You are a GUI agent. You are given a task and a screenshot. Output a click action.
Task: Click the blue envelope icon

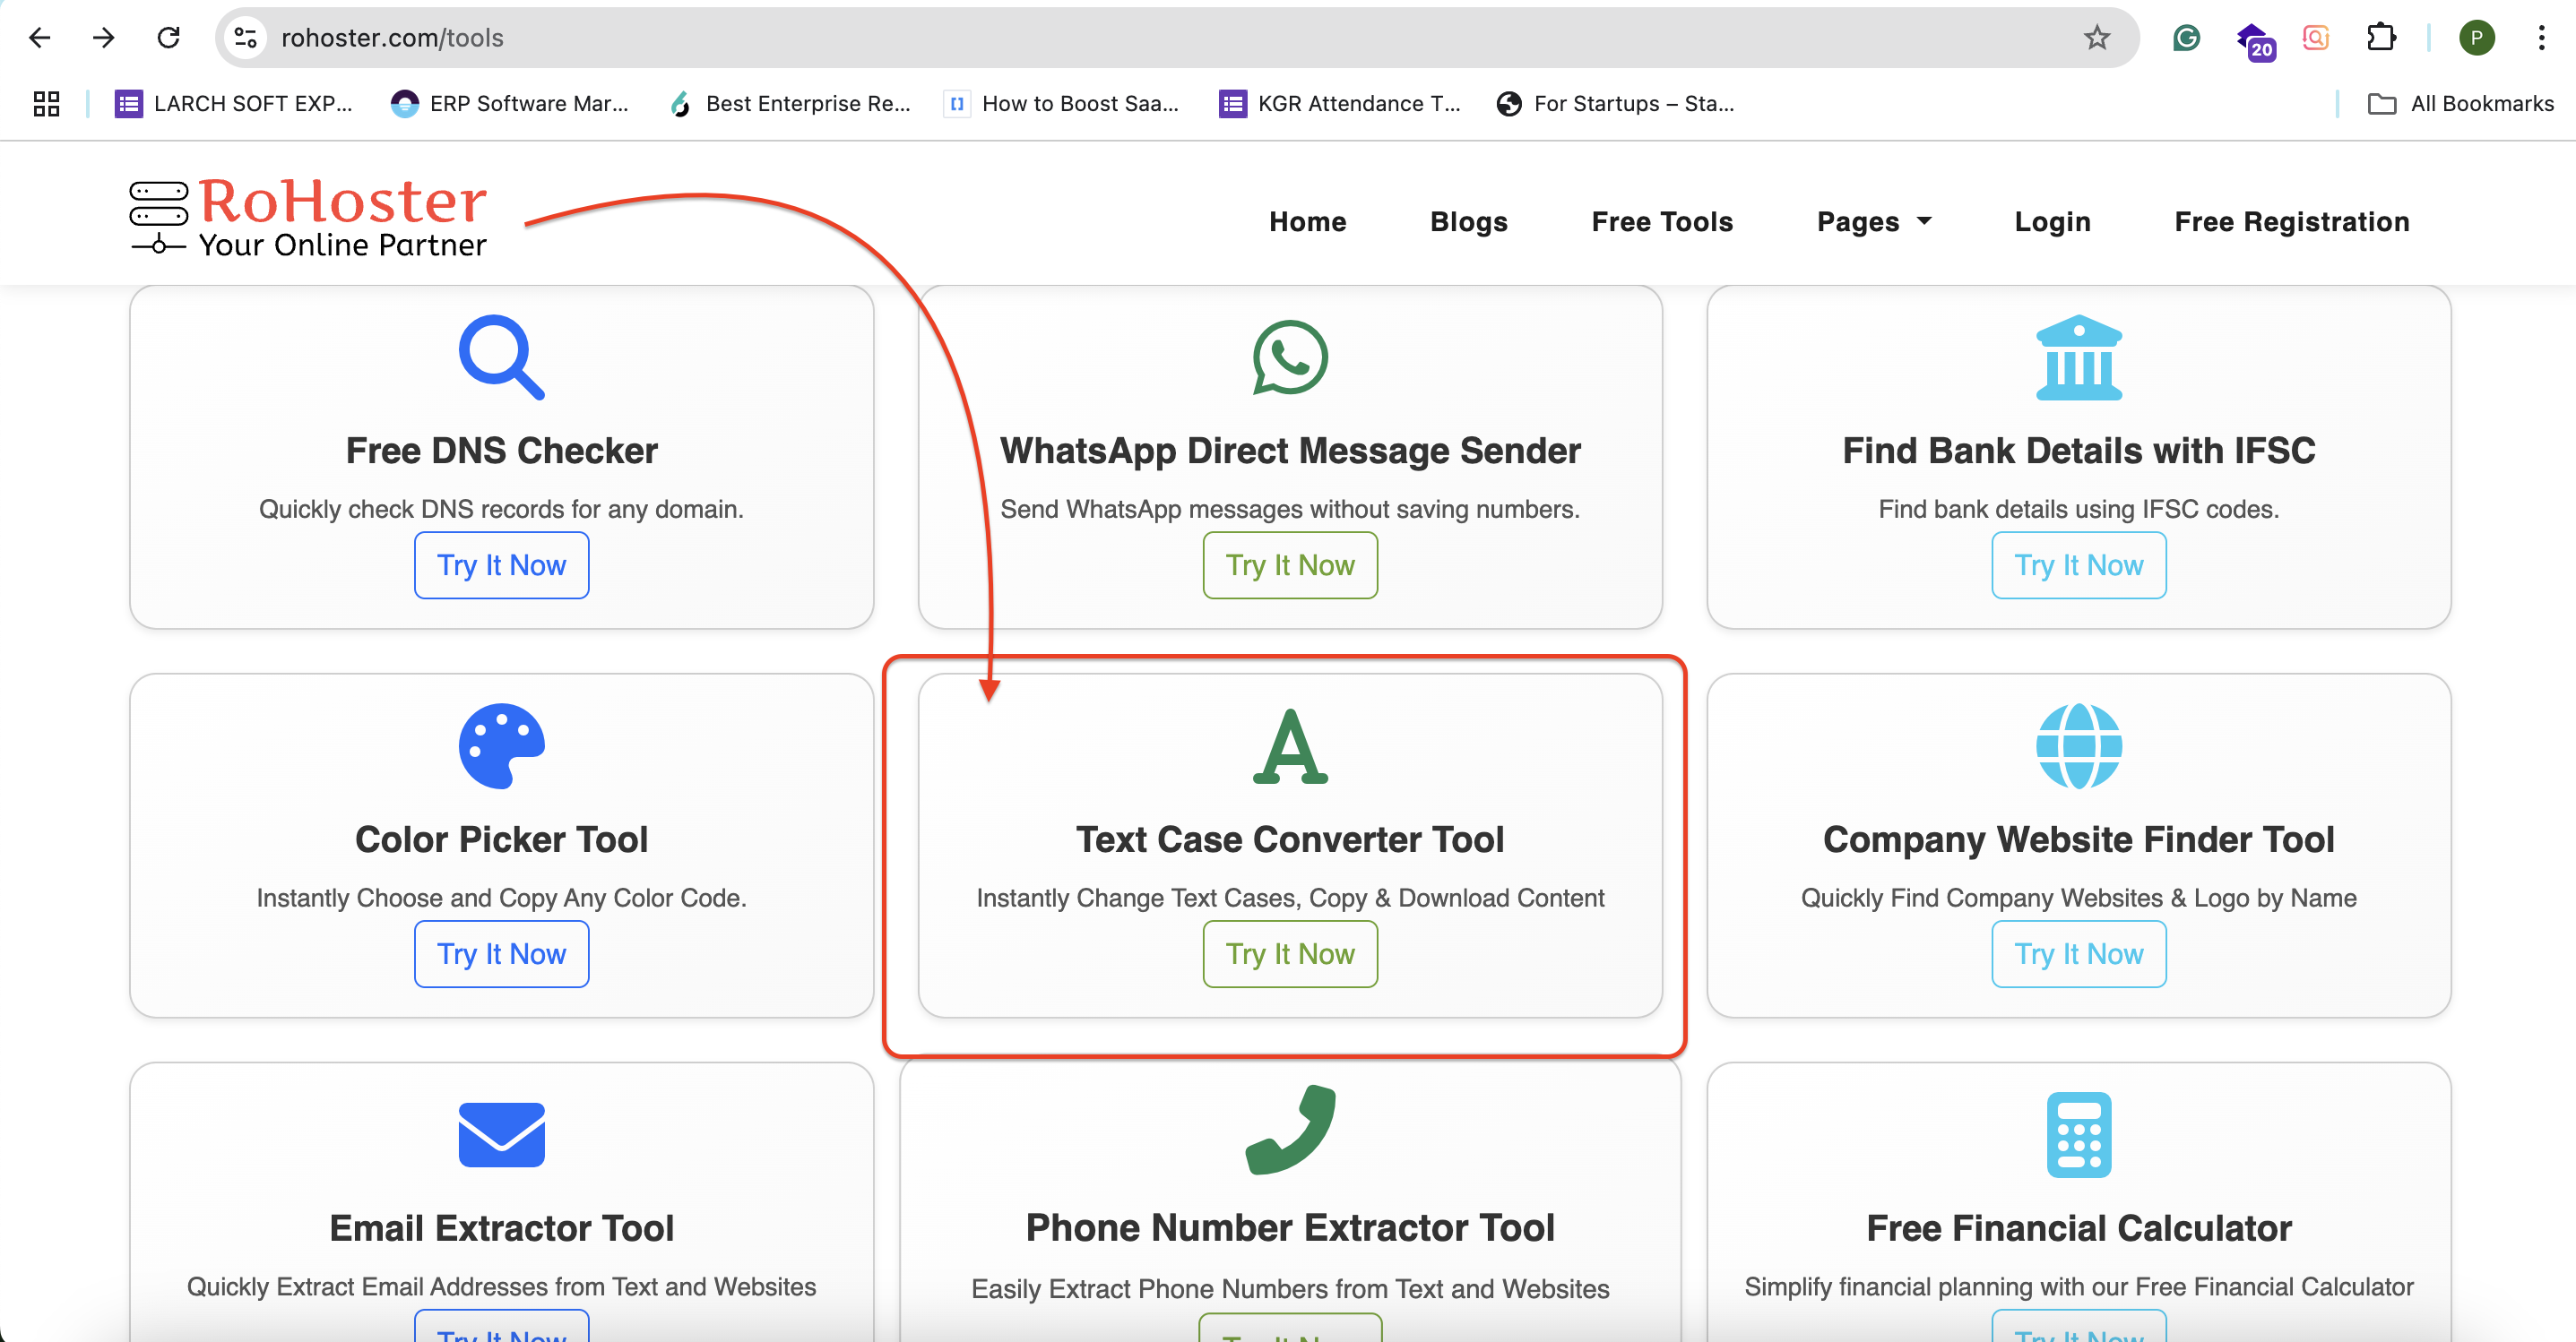pyautogui.click(x=501, y=1134)
